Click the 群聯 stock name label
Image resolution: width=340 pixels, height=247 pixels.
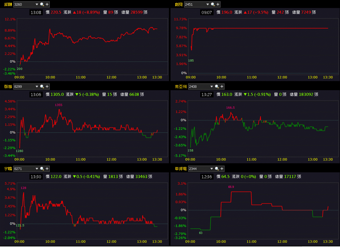(8, 86)
